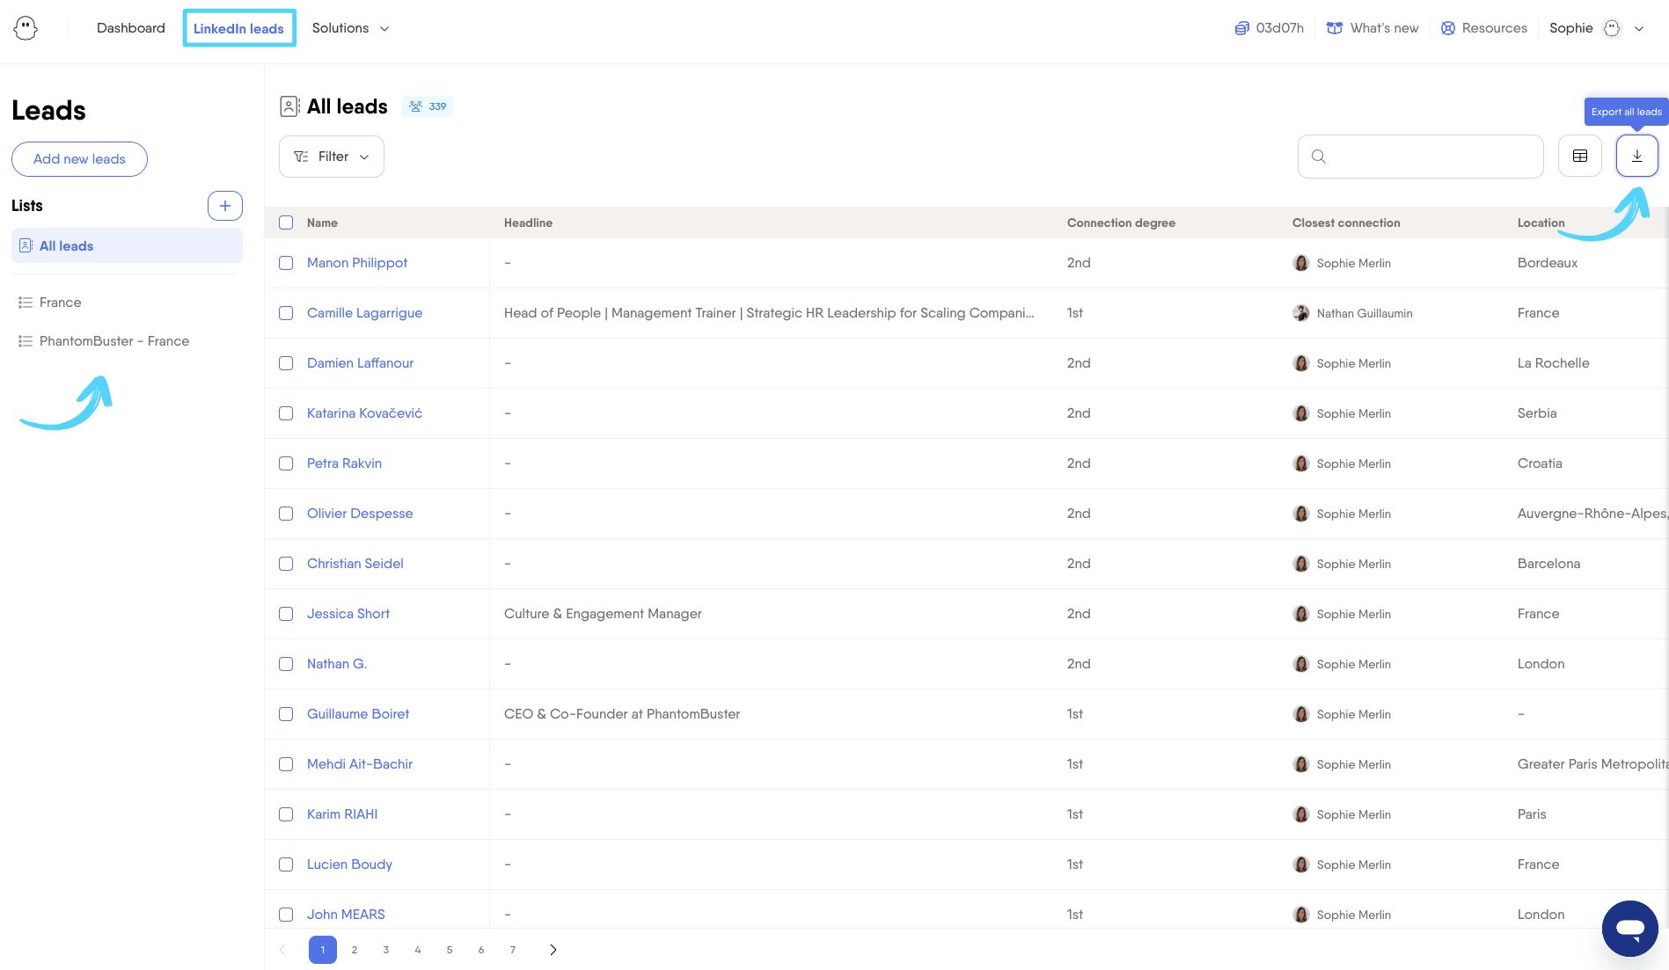This screenshot has width=1669, height=970.
Task: Click the search magnifier icon
Action: 1318,157
